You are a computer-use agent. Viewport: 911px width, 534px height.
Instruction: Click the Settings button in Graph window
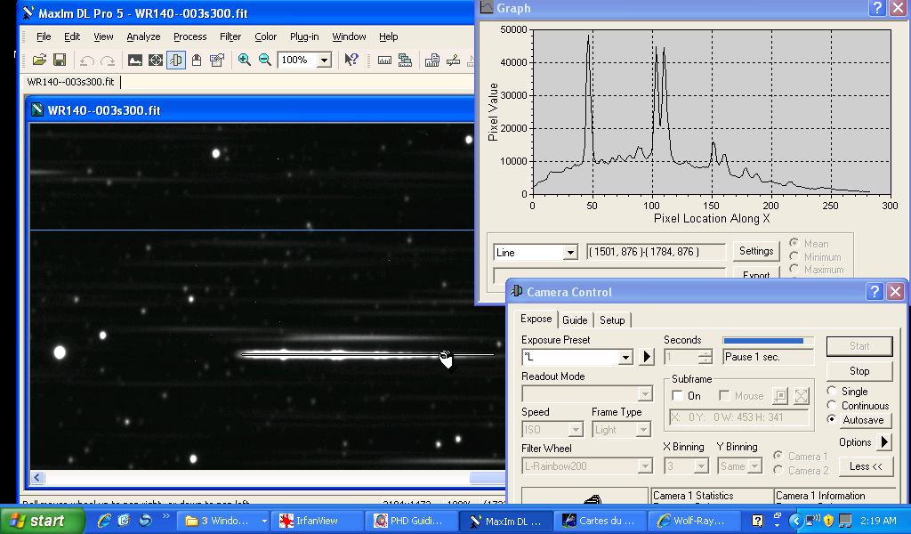point(756,251)
